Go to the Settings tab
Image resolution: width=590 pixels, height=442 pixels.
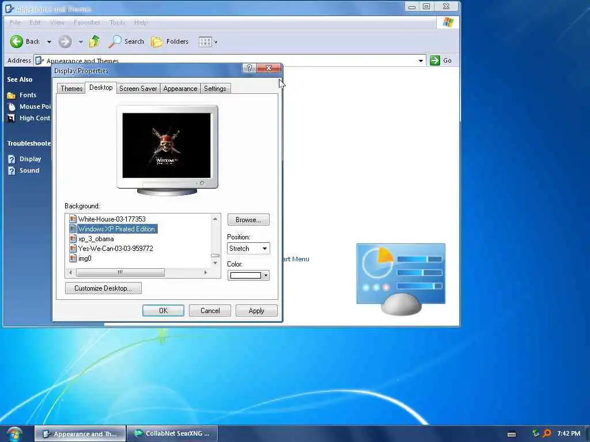(x=215, y=88)
